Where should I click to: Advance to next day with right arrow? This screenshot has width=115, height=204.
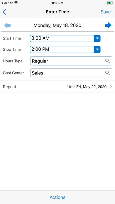[x=108, y=25]
